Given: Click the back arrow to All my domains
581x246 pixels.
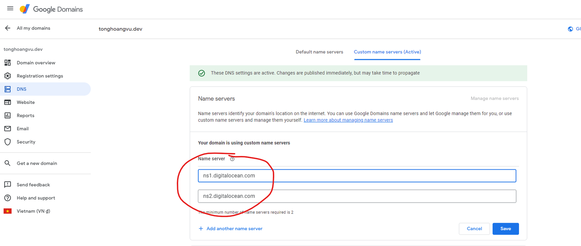Looking at the screenshot, I should [x=8, y=28].
